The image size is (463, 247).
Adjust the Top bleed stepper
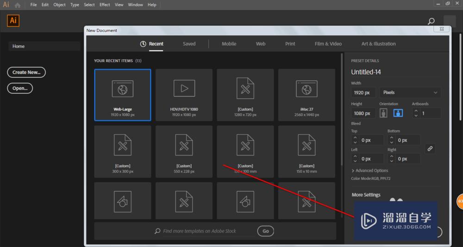pyautogui.click(x=355, y=140)
